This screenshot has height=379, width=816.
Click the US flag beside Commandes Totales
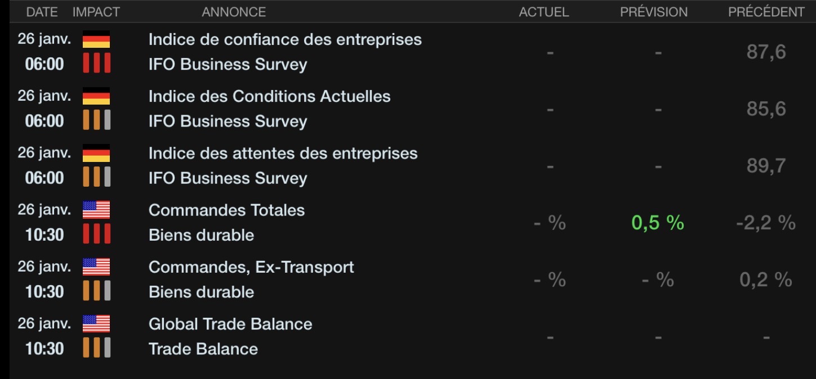tap(96, 210)
